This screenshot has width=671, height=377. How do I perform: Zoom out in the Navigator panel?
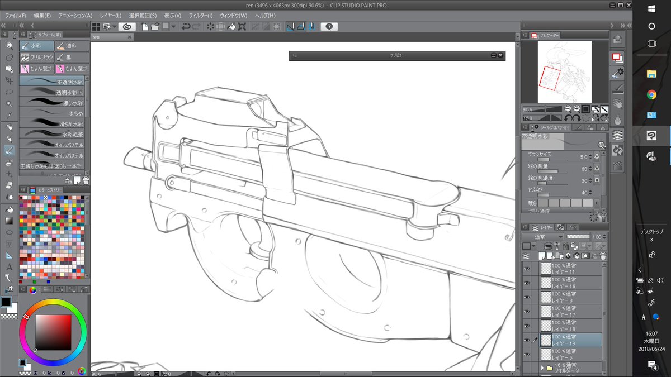[x=568, y=109]
